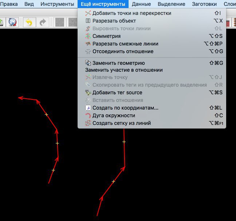Click the left way's uppermost yellow node
The image size is (236, 221).
pyautogui.click(x=46, y=115)
